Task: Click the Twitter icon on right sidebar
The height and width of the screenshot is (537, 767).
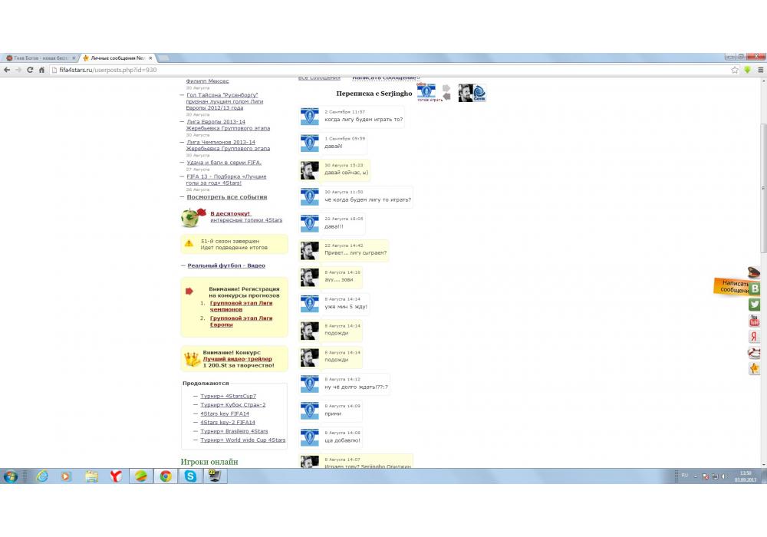Action: click(x=755, y=305)
